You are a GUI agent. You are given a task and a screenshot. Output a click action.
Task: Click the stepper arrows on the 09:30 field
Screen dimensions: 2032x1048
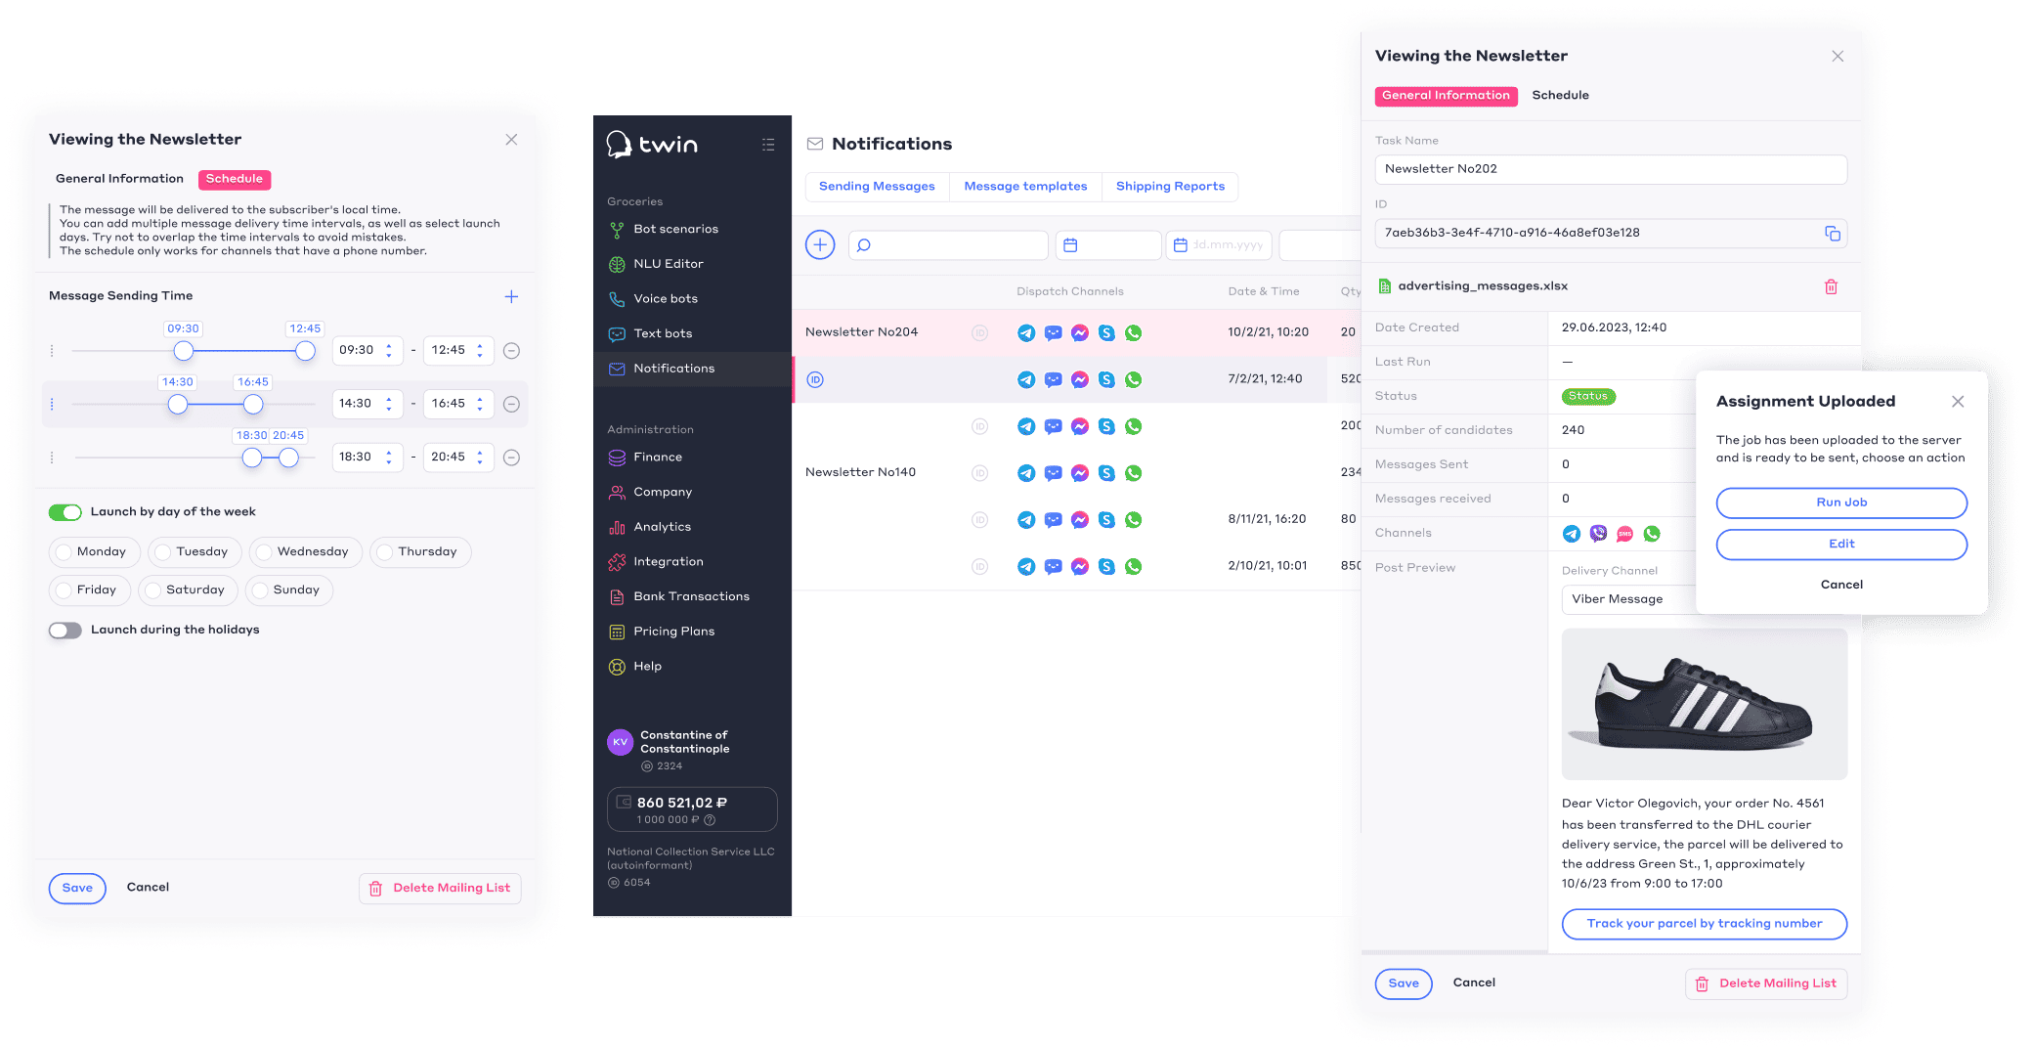point(389,351)
